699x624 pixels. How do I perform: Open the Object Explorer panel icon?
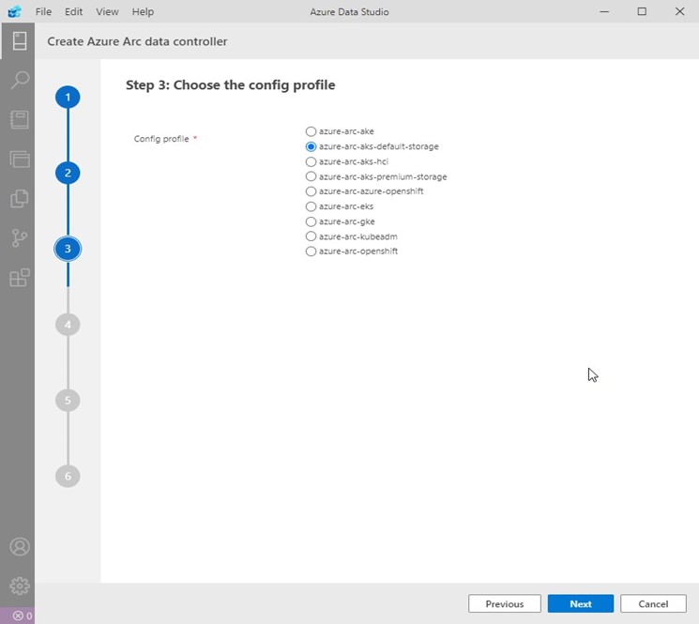[x=19, y=159]
